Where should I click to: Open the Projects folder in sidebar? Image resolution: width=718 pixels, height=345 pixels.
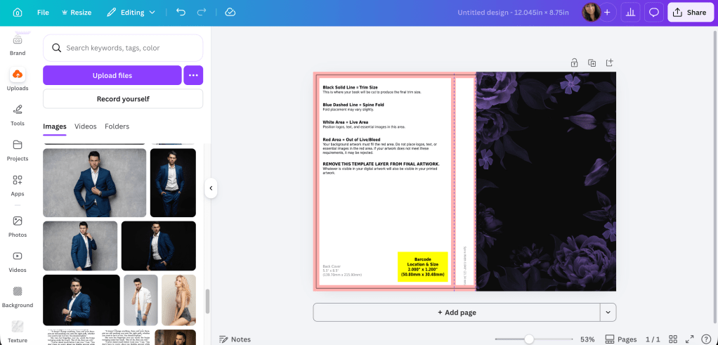click(18, 149)
